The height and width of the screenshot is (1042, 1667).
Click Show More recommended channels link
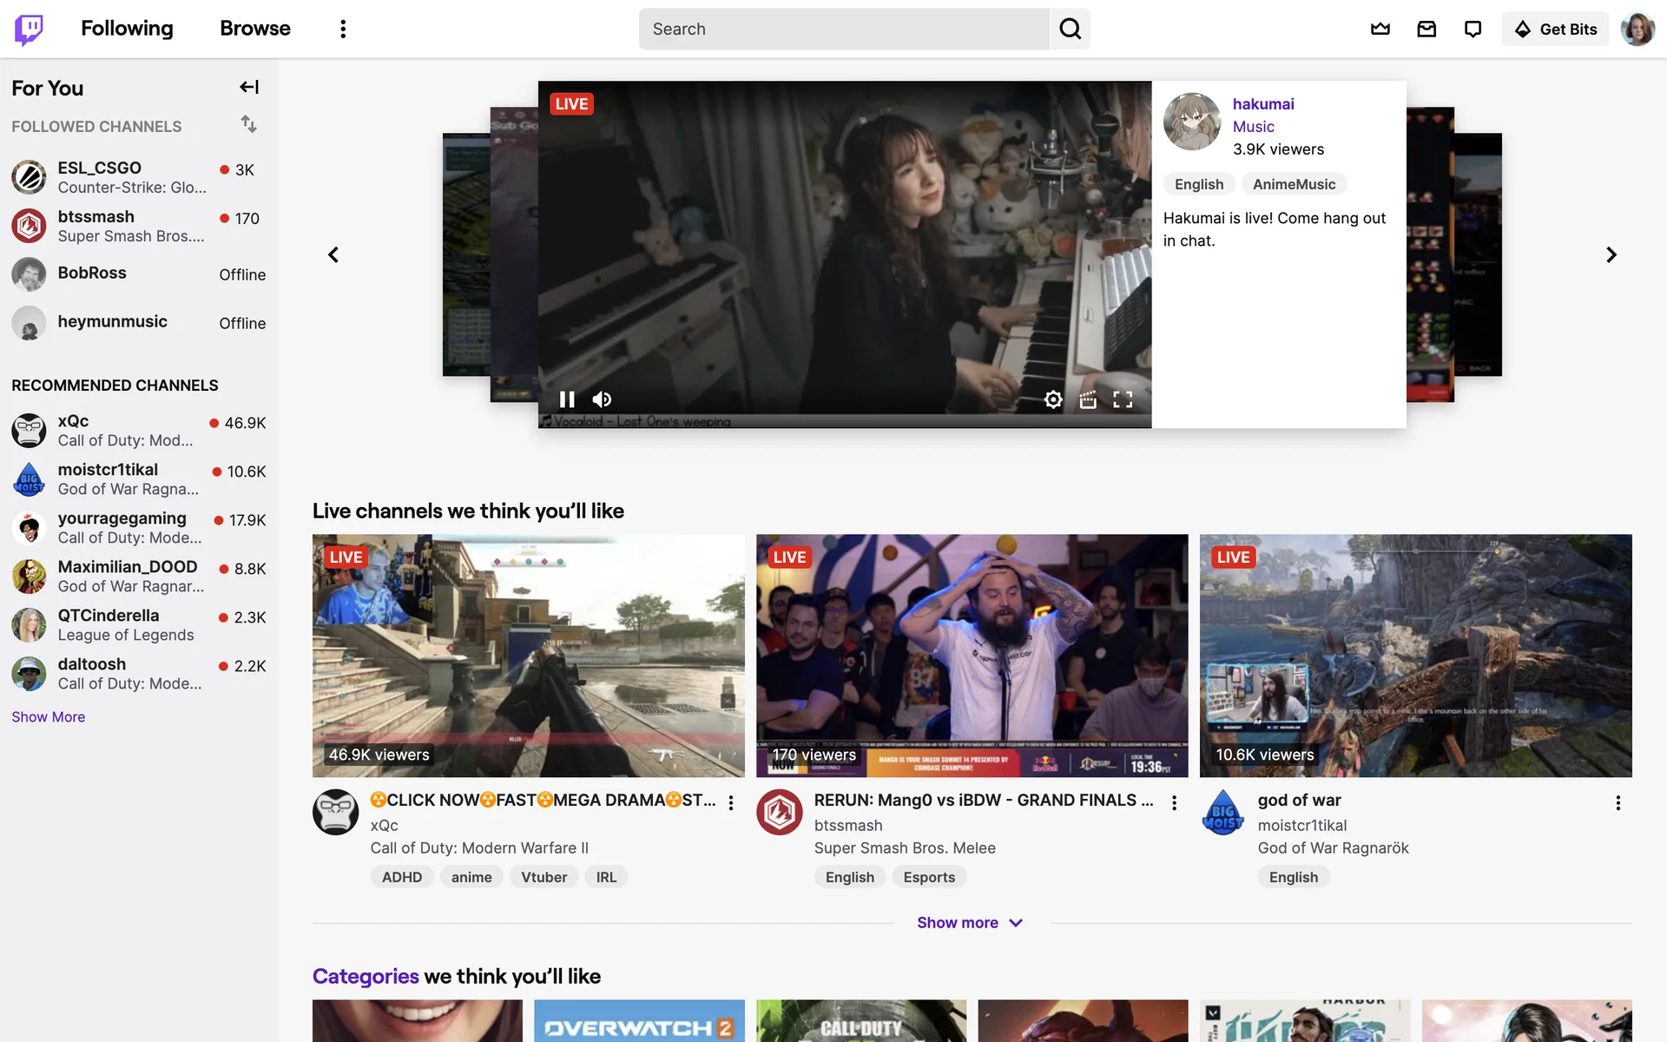coord(48,716)
